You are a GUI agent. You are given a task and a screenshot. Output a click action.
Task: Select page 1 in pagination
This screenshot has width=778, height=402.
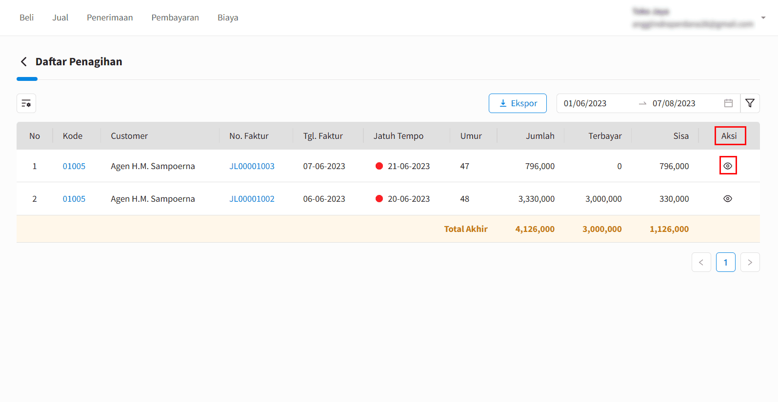[x=725, y=262]
